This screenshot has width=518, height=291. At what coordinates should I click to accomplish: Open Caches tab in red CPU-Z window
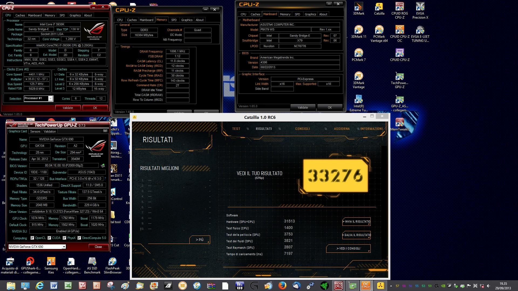pos(20,15)
